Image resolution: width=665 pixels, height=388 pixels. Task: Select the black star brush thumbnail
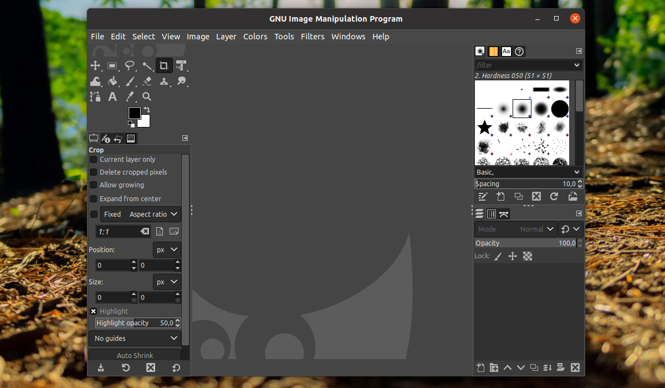pos(484,127)
